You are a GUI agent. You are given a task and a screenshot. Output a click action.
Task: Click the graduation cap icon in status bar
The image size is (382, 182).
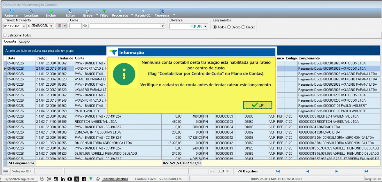pos(98,179)
